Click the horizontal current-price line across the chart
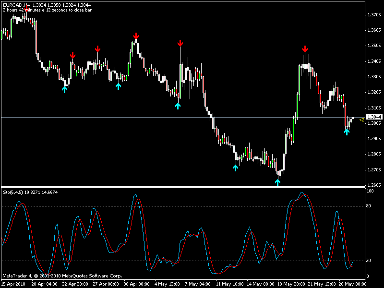The image size is (384, 288). (183, 118)
